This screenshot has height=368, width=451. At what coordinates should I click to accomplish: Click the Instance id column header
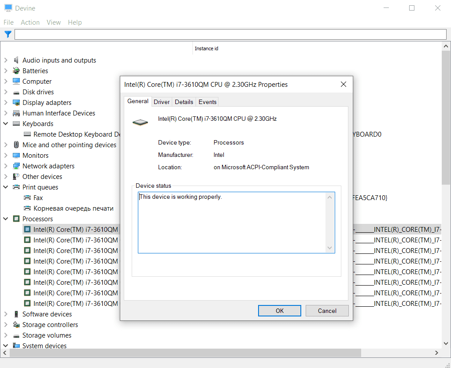(x=206, y=48)
